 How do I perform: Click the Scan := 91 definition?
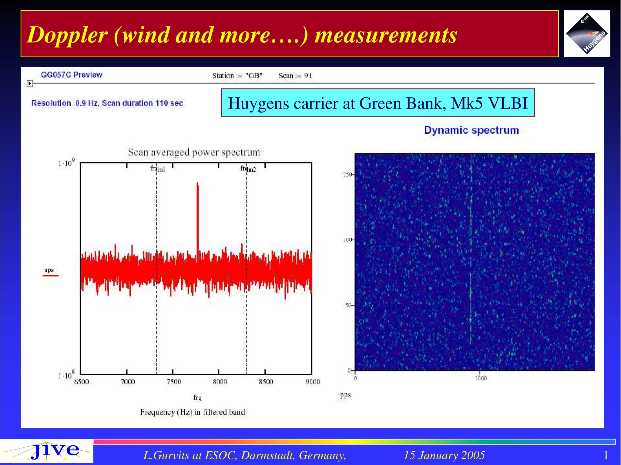tap(295, 76)
